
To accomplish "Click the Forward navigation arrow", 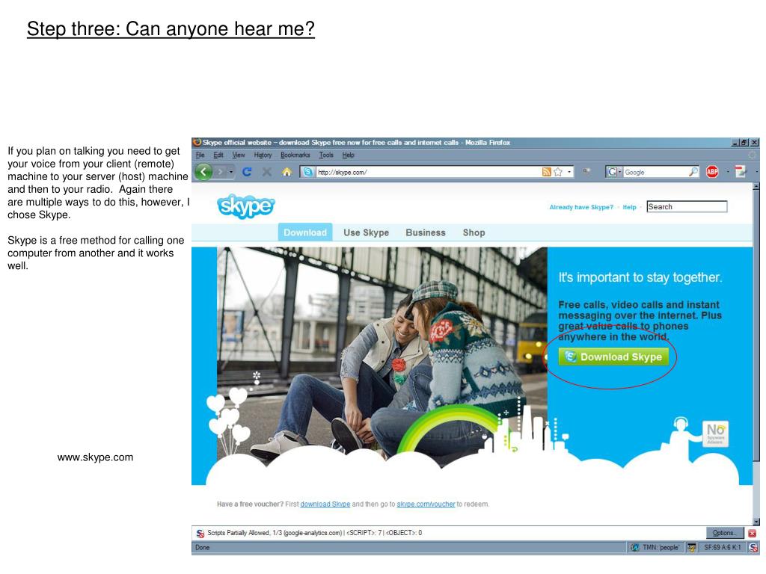I will [221, 172].
